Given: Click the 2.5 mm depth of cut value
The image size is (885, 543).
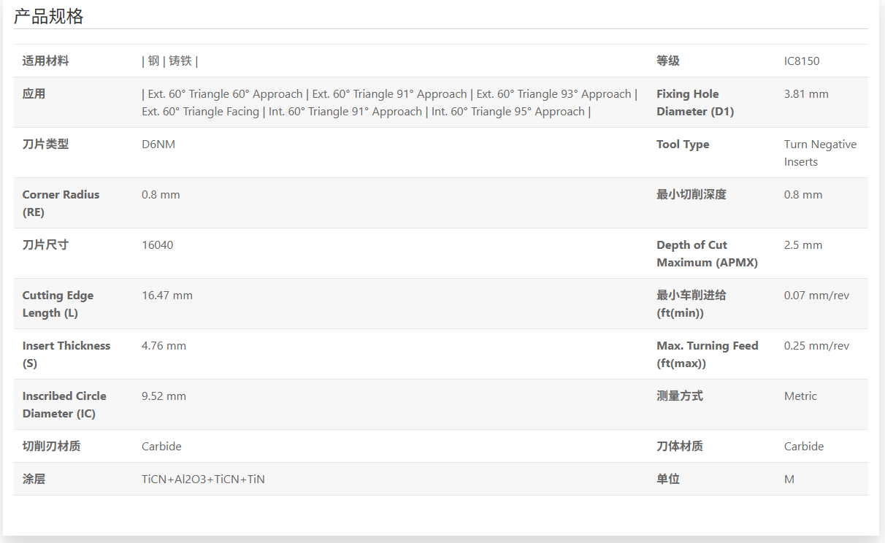Looking at the screenshot, I should 803,245.
